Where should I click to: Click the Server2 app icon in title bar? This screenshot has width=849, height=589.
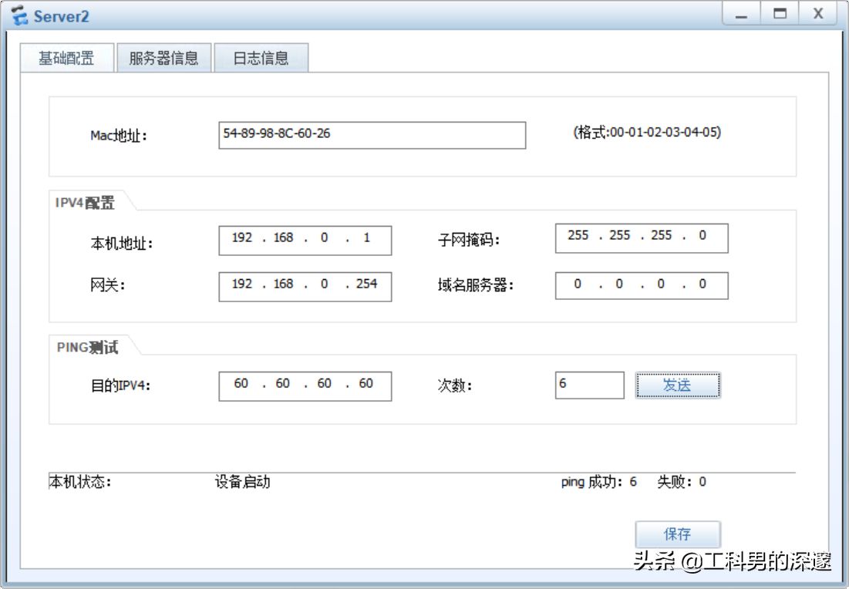19,15
